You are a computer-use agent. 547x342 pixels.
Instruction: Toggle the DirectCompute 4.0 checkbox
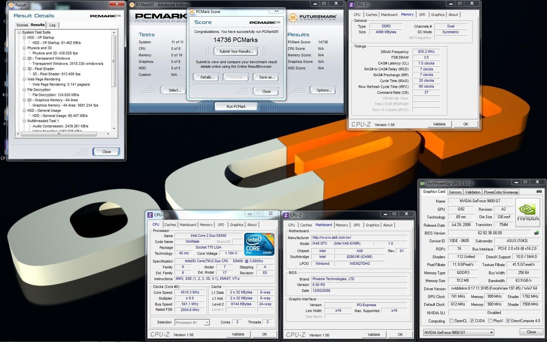click(508, 321)
